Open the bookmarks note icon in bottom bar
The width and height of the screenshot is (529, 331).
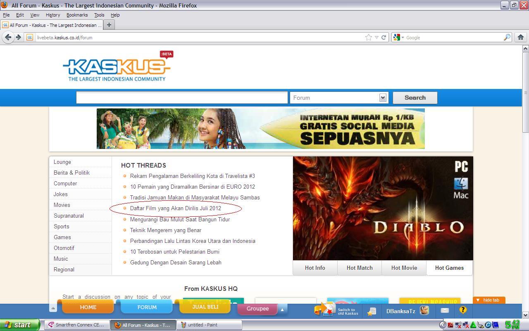372,311
